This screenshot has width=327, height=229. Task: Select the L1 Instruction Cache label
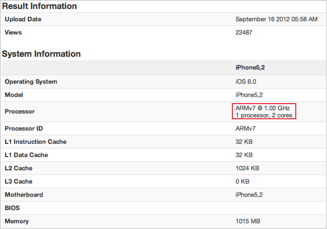point(35,142)
